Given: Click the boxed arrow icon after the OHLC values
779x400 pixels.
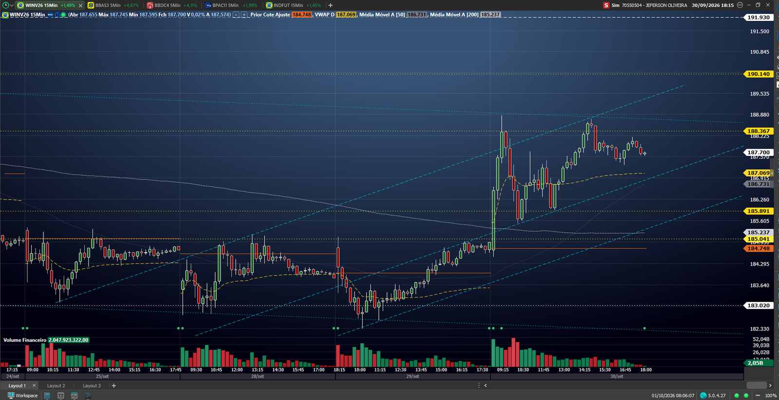Looking at the screenshot, I should point(236,15).
